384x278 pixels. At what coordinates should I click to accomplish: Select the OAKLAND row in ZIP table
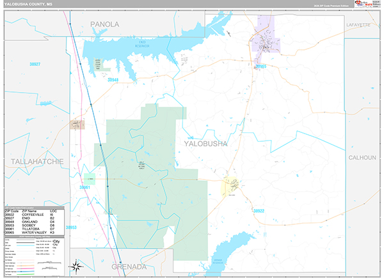pyautogui.click(x=35, y=222)
